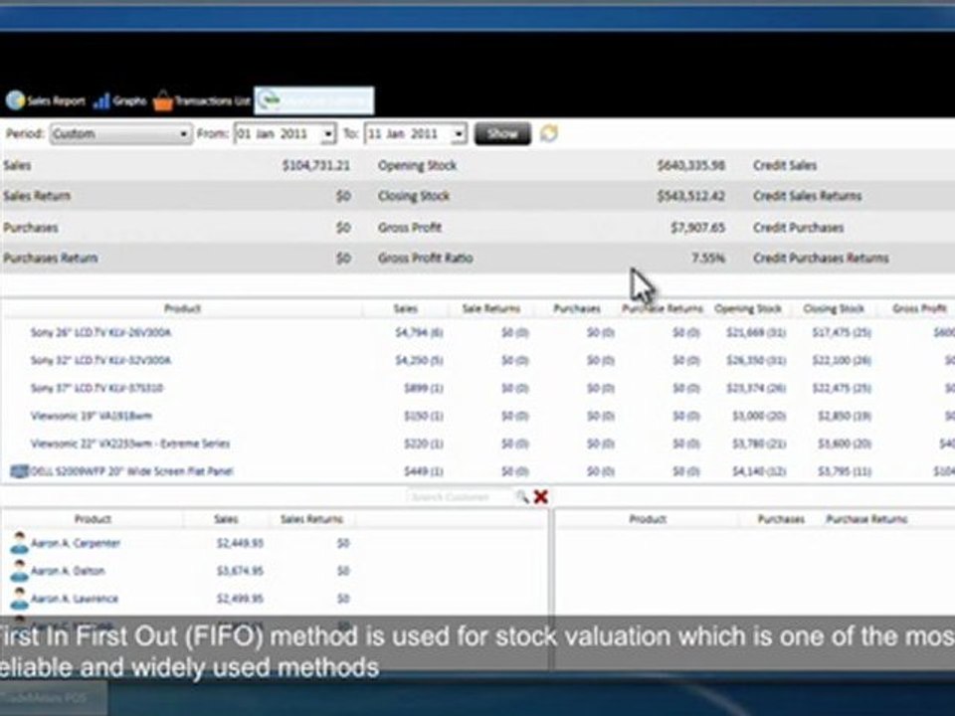The height and width of the screenshot is (716, 955).
Task: Clear the customer search with red X
Action: tap(541, 497)
